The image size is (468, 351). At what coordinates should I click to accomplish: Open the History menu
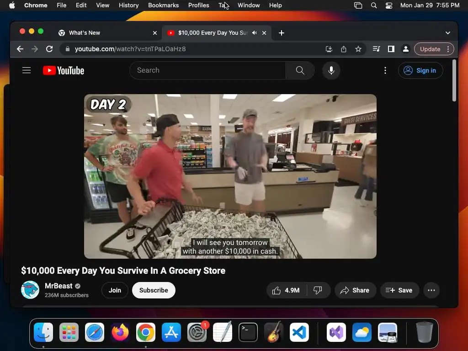[x=128, y=5]
